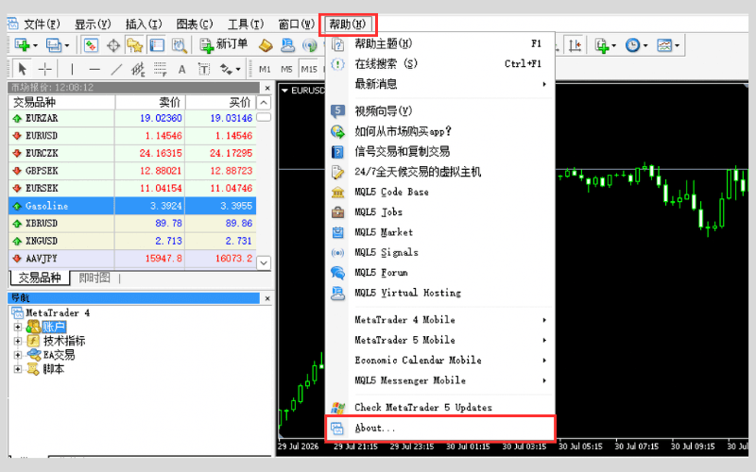Open the MetaEditor yellow book icon
Screen dimensions: 756x472
pos(266,45)
